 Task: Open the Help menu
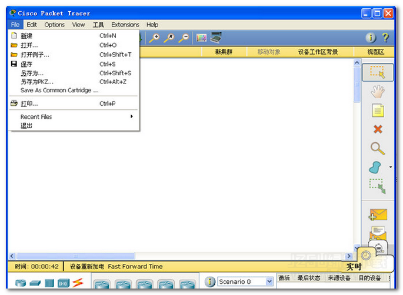(x=152, y=25)
